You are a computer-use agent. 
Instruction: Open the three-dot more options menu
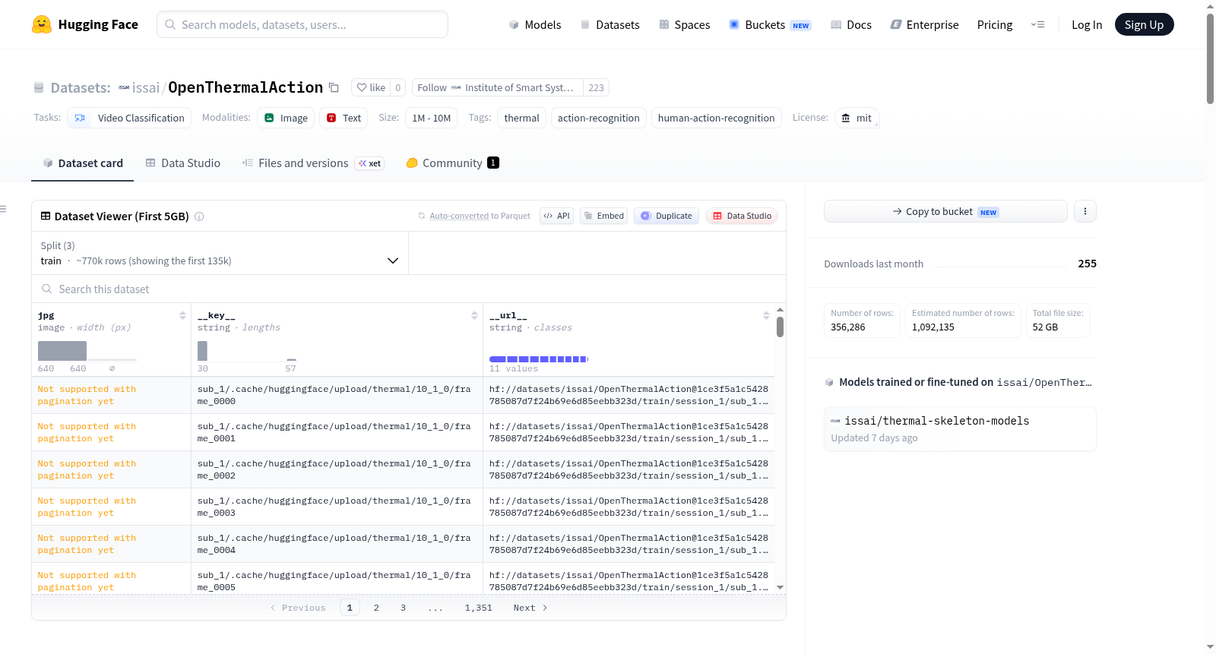1085,211
